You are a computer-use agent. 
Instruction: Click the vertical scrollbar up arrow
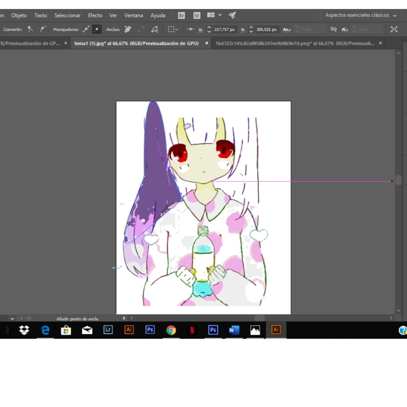click(x=398, y=53)
